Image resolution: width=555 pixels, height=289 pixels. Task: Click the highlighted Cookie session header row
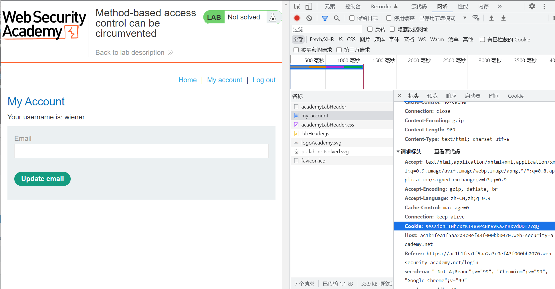pos(474,226)
